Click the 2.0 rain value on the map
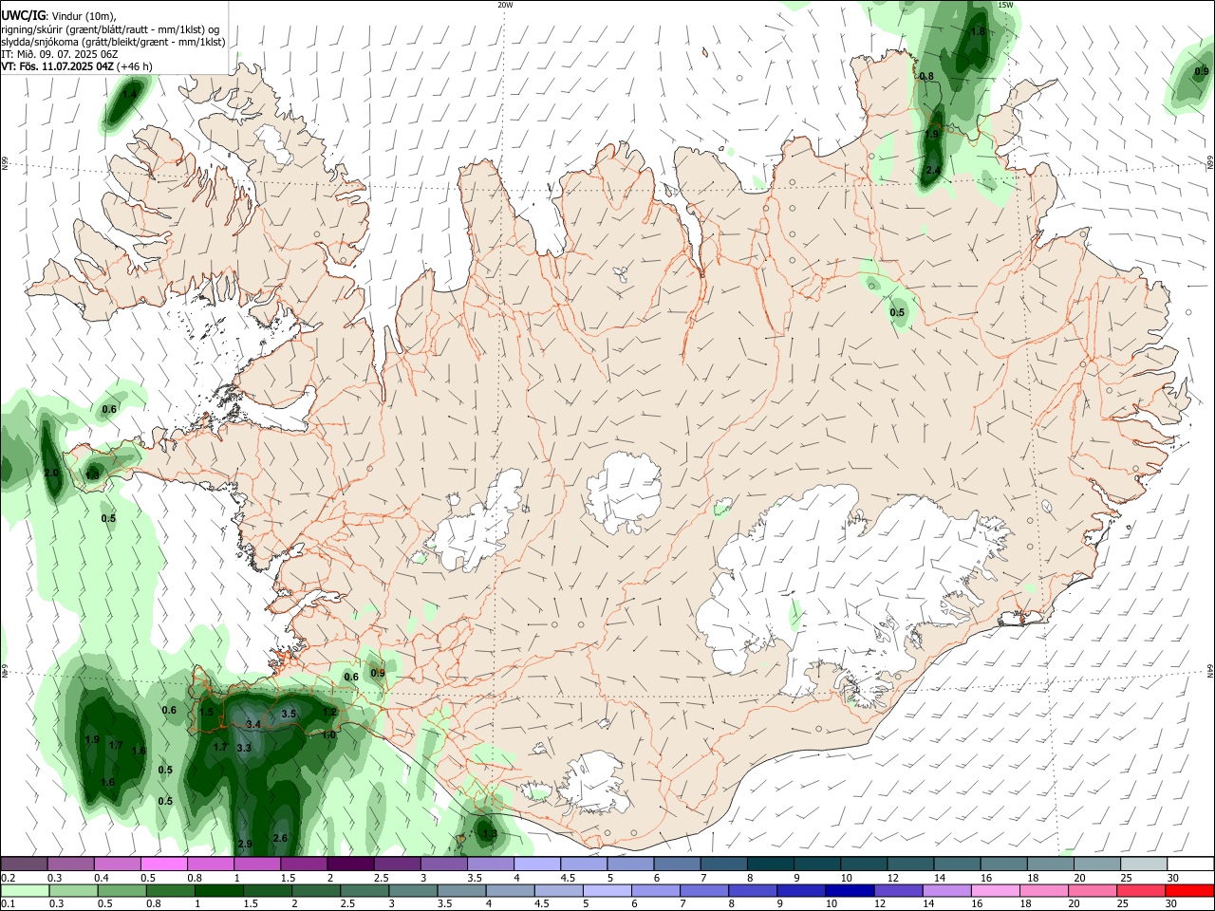 51,473
